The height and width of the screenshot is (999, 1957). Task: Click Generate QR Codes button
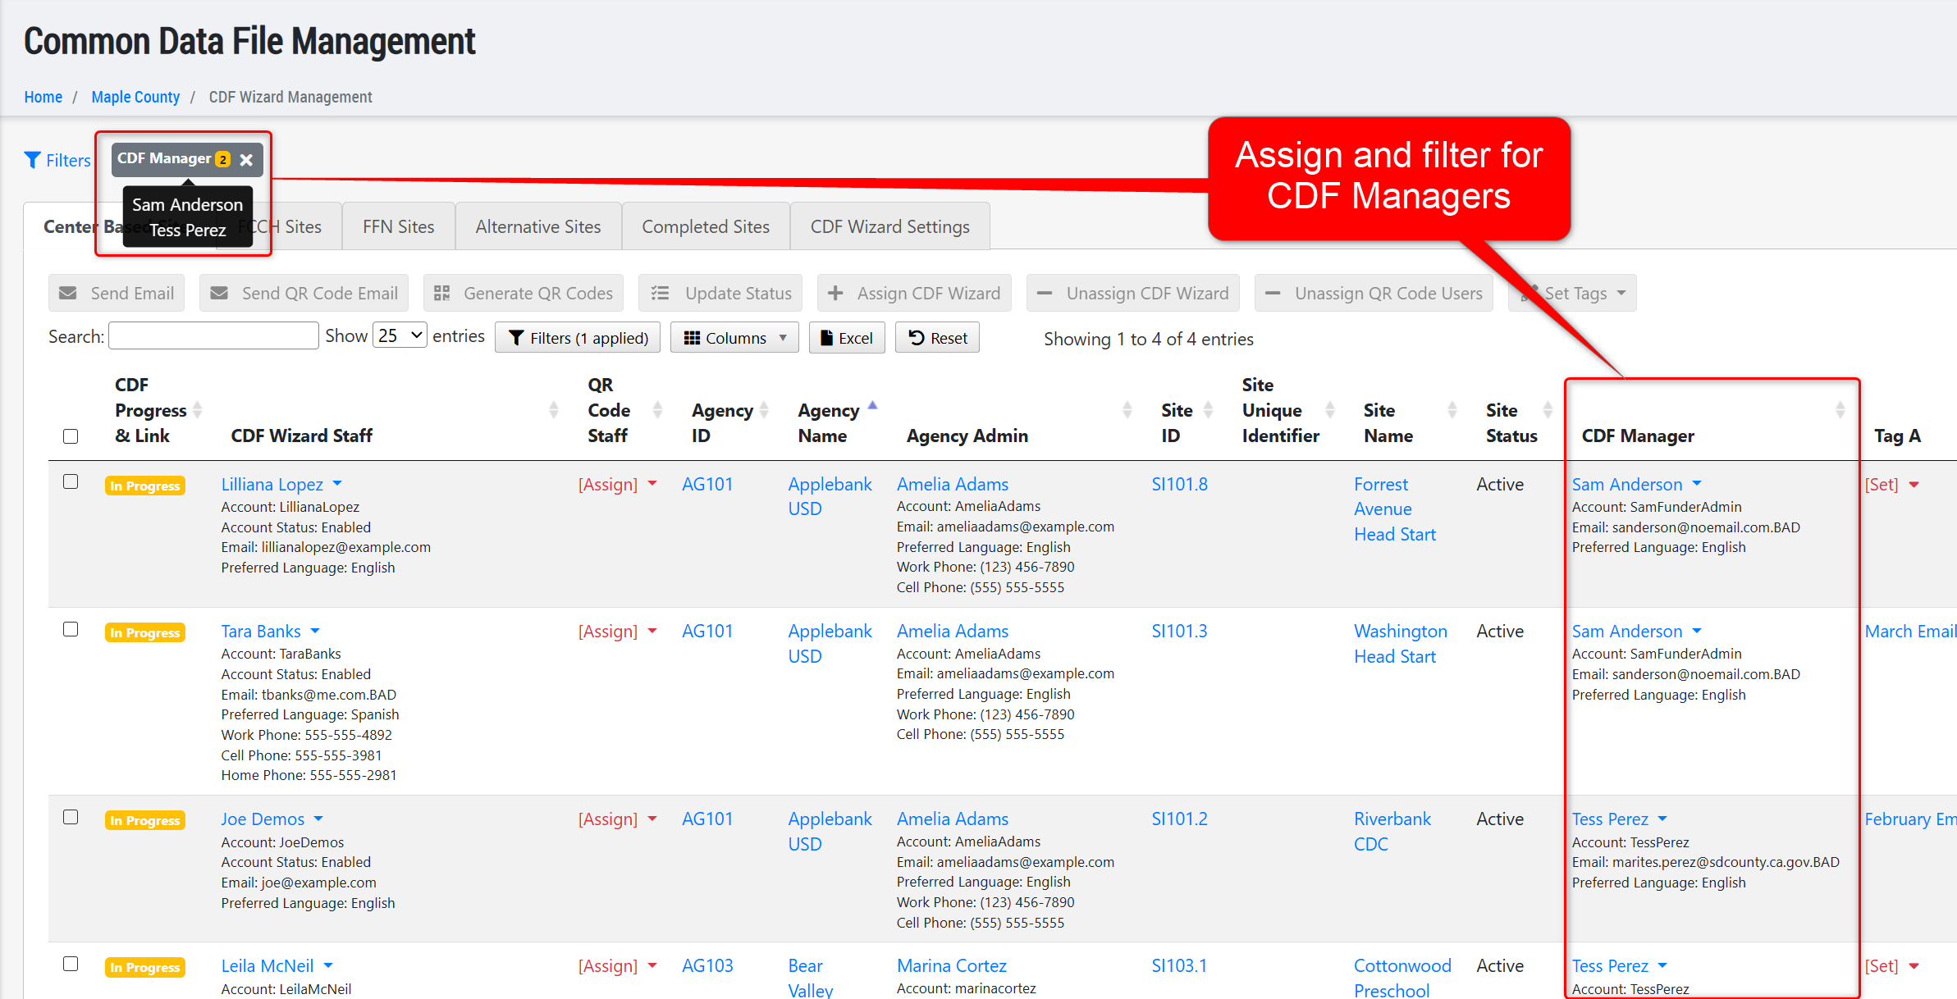[524, 293]
